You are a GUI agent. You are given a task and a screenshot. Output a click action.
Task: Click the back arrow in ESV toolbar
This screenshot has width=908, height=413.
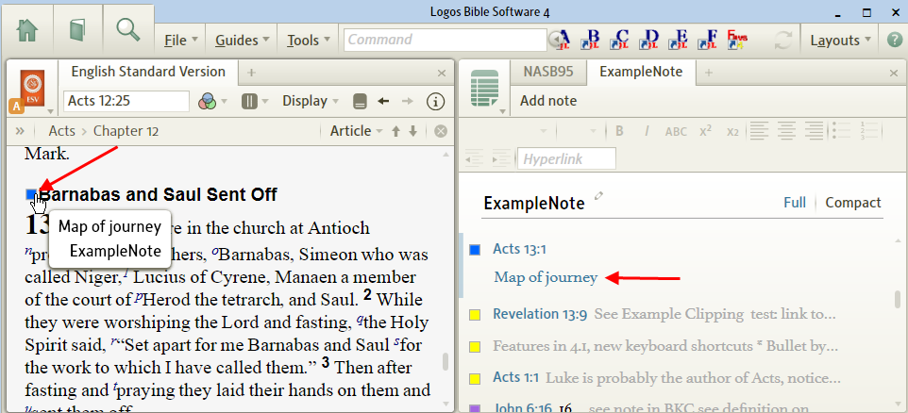tap(383, 101)
